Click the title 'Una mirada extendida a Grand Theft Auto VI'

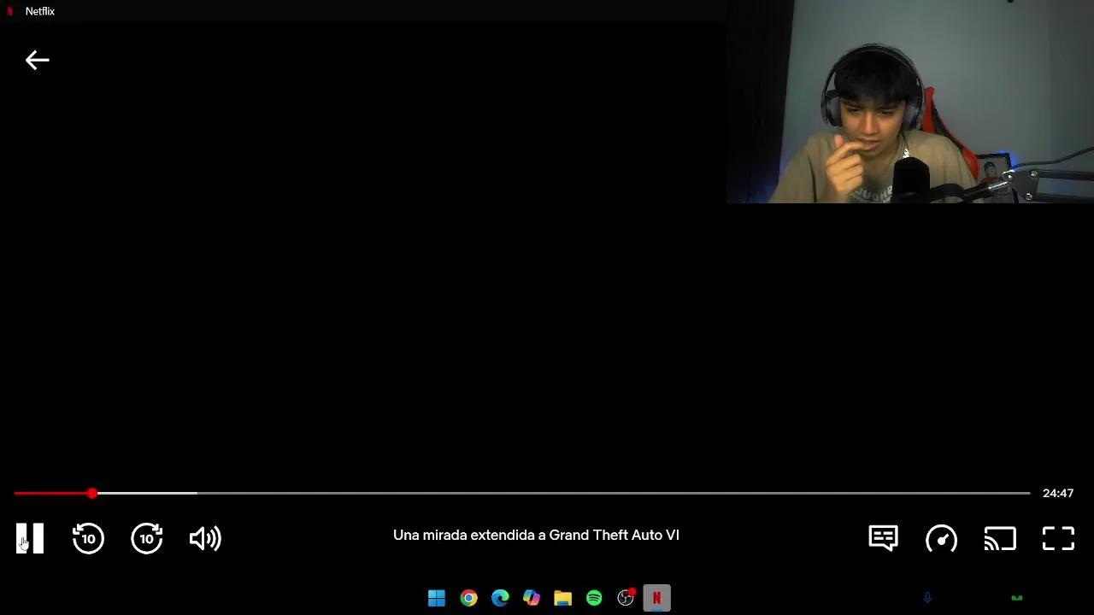(x=536, y=536)
